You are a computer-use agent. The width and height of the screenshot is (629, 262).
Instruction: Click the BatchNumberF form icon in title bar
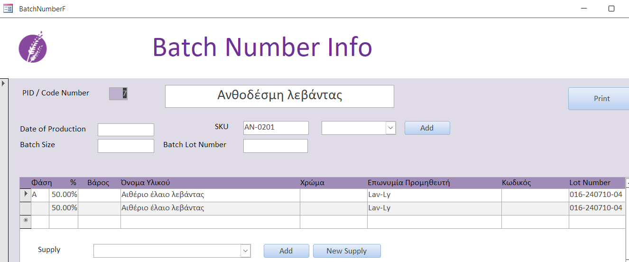coord(8,9)
